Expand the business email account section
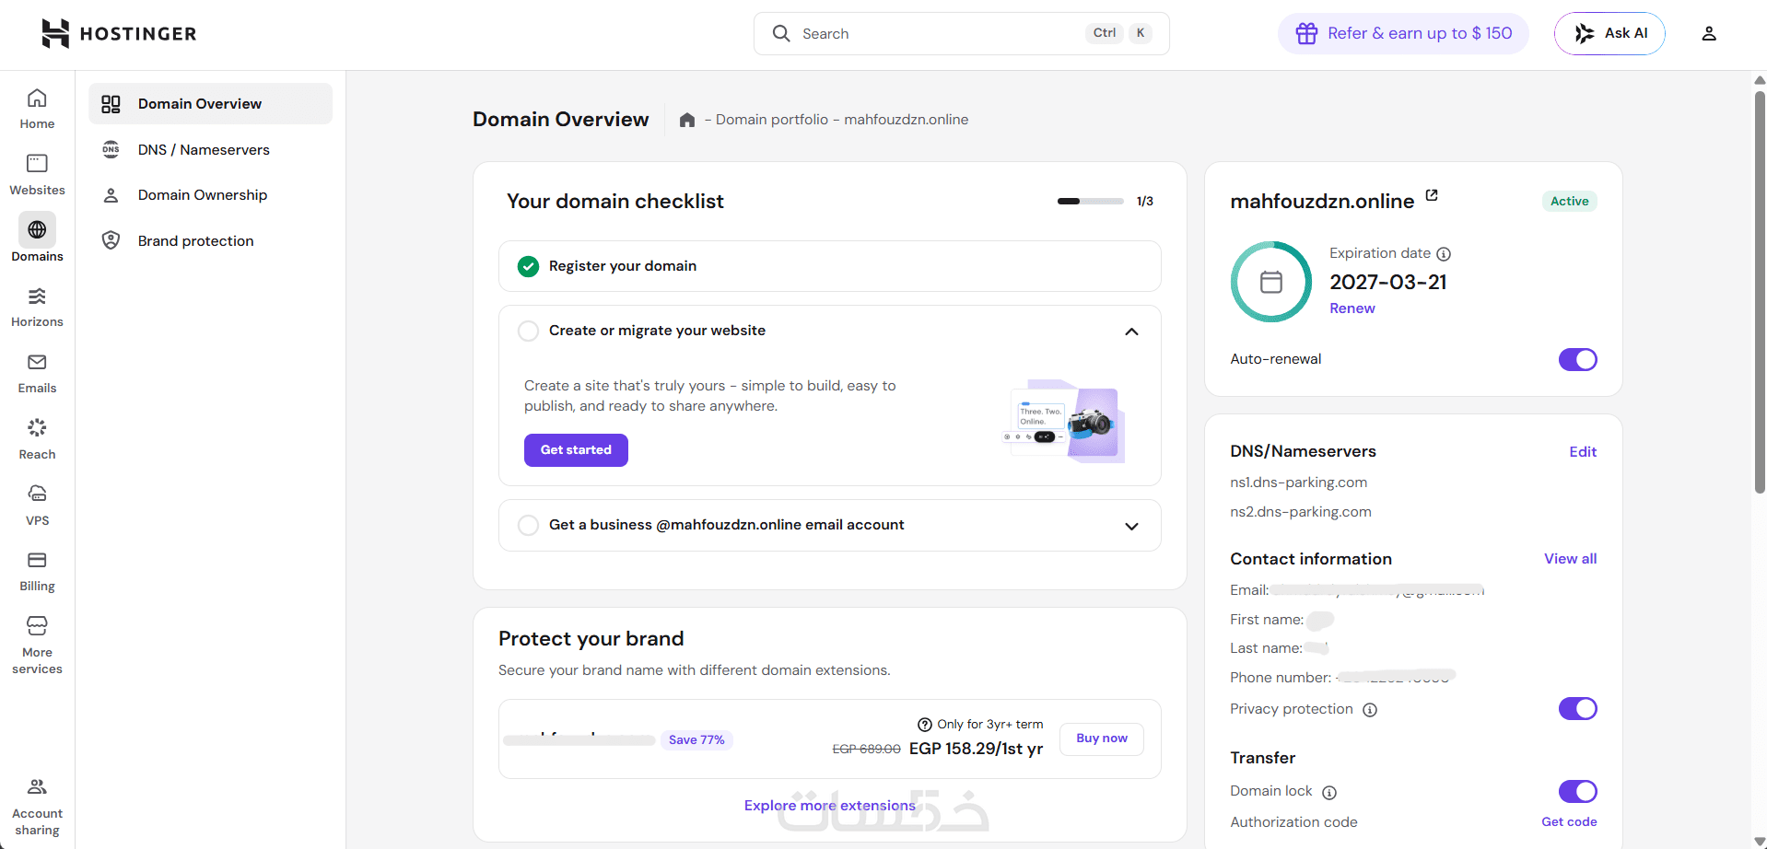The image size is (1767, 849). [x=1131, y=526]
